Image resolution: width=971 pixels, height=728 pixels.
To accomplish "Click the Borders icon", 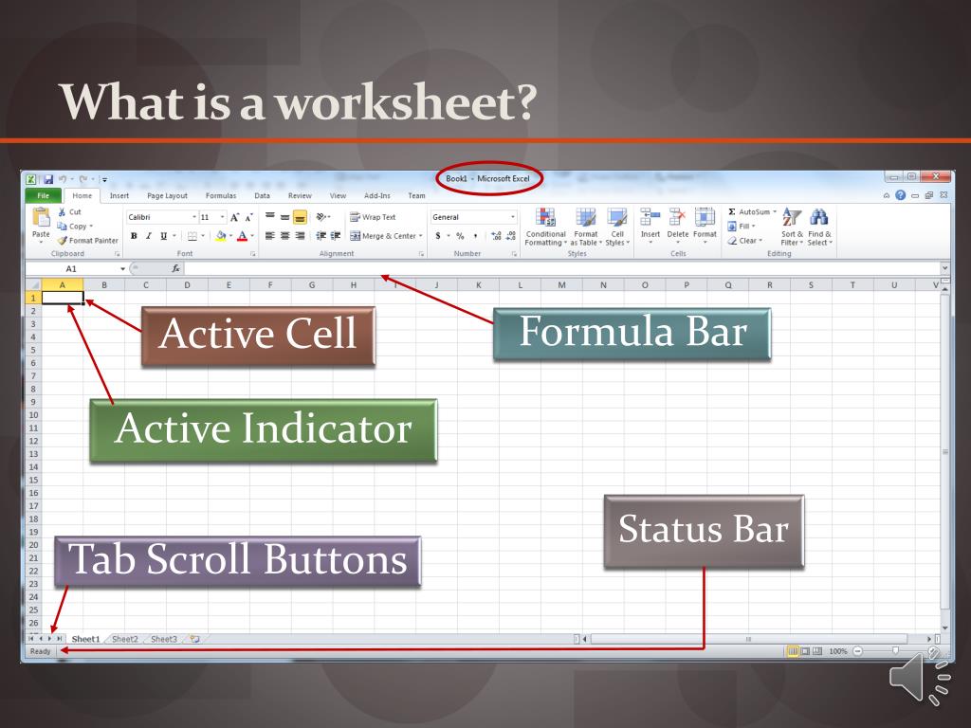I will click(192, 236).
